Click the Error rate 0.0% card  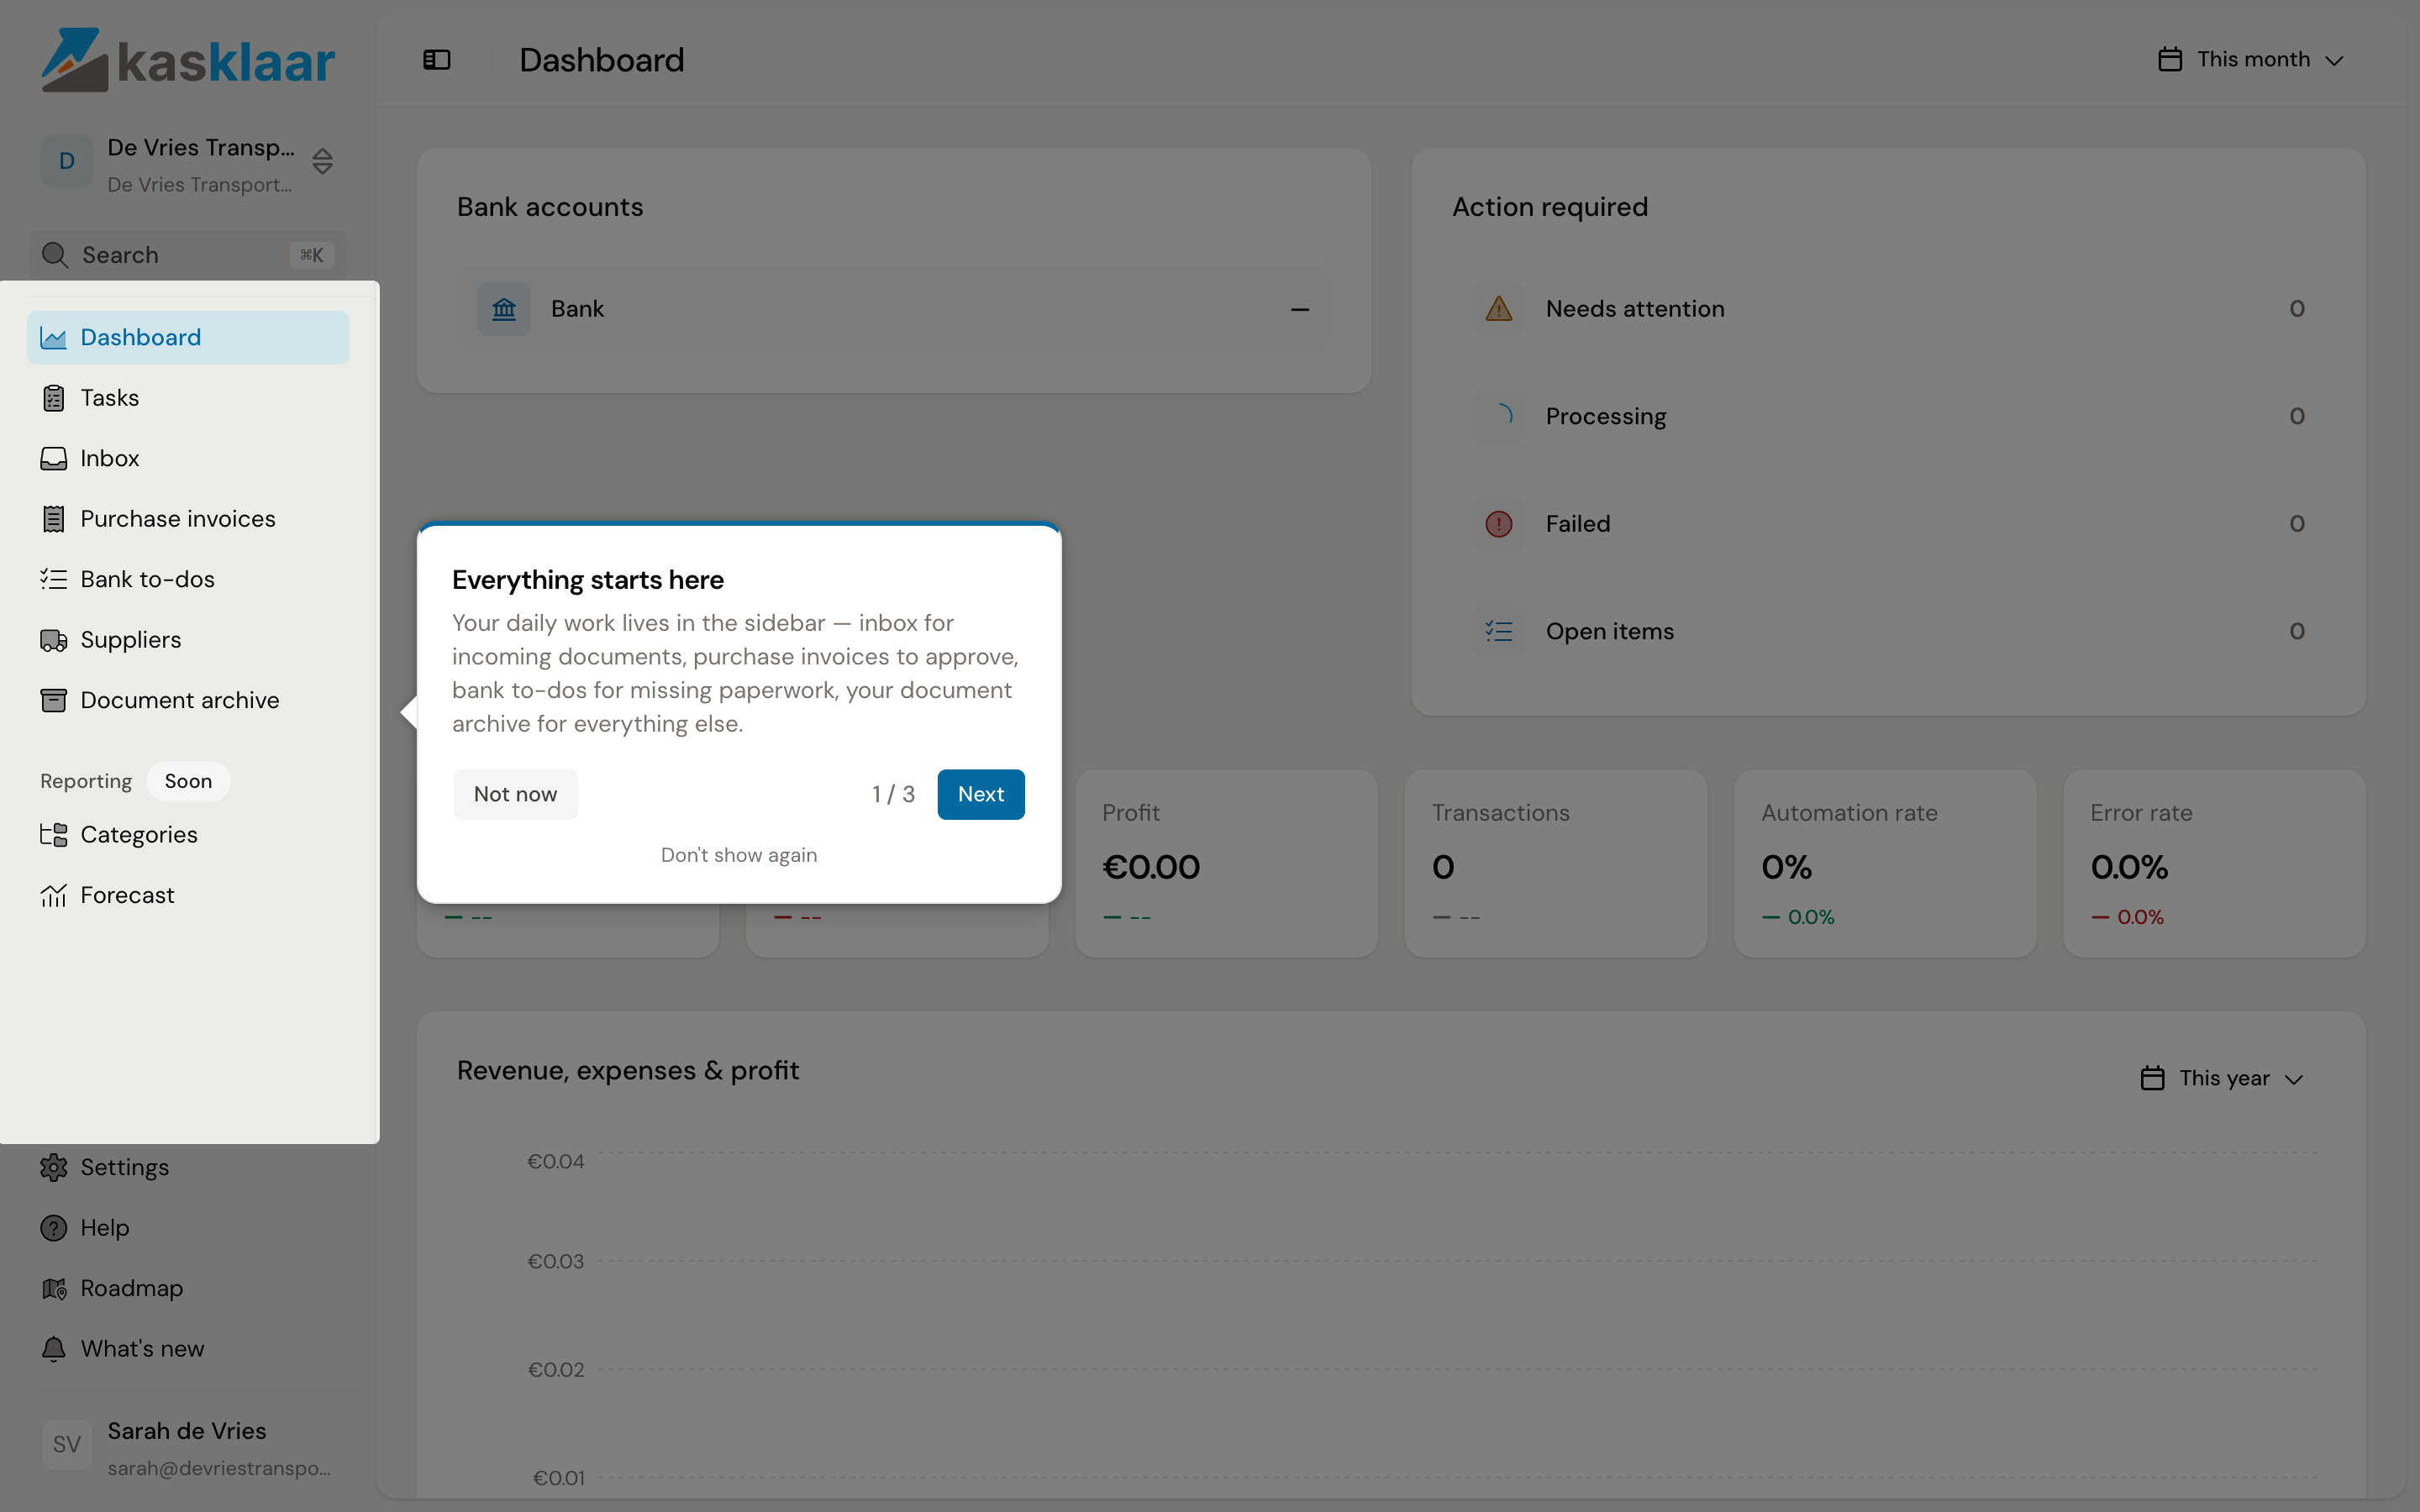2214,863
